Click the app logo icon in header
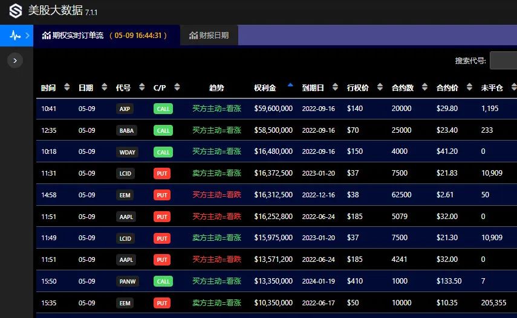 pos(16,11)
